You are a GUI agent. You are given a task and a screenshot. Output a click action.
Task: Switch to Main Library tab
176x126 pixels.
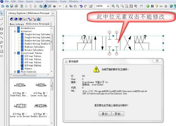pyautogui.click(x=17, y=24)
